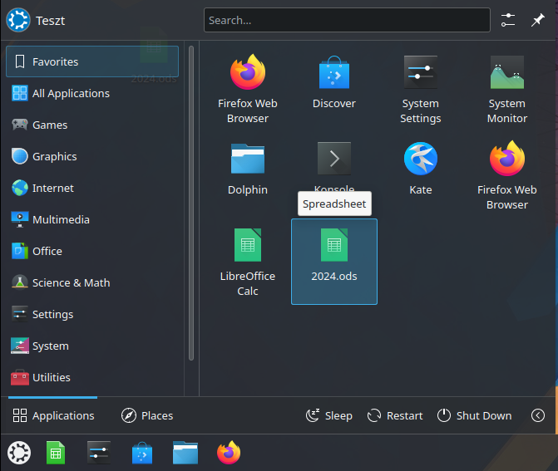Screen dimensions: 558x471
Task: Focus the Search field
Action: [347, 20]
